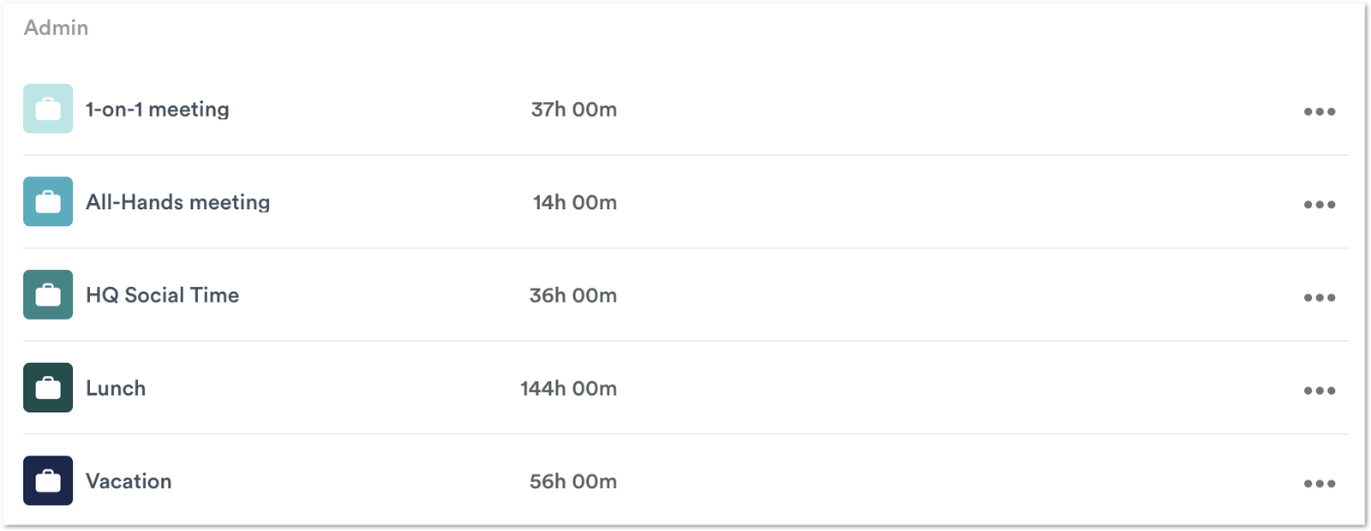Screen dimensions: 1371x531
Task: Click the 1-on-1 meeting row label
Action: coord(157,109)
